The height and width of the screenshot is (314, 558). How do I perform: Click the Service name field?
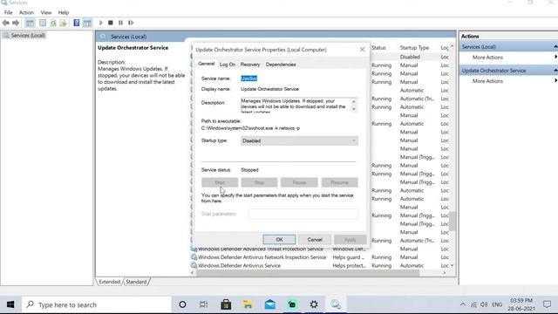249,78
